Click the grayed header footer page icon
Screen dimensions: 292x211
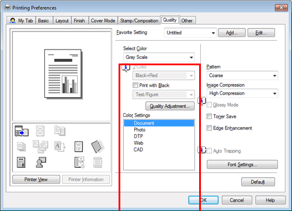point(98,162)
